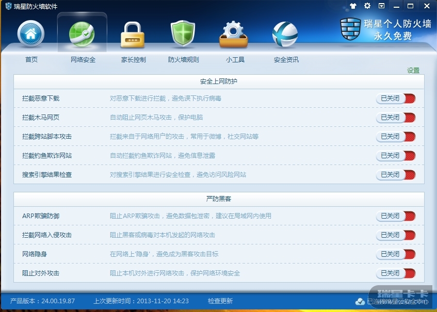Click the 产品版本：24.00.19.87 text
Image resolution: width=437 pixels, height=312 pixels.
(x=42, y=301)
